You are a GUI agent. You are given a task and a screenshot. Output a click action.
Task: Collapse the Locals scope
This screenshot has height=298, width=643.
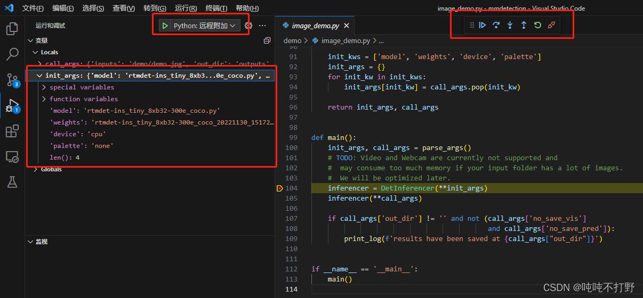[35, 52]
